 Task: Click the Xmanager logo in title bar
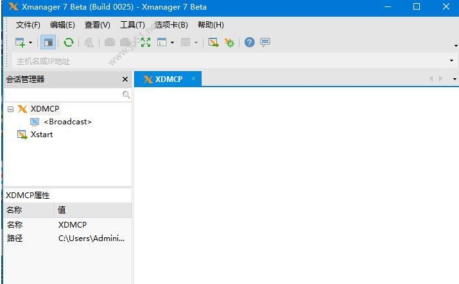point(13,6)
